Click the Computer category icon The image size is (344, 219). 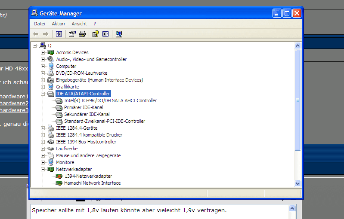coord(51,66)
